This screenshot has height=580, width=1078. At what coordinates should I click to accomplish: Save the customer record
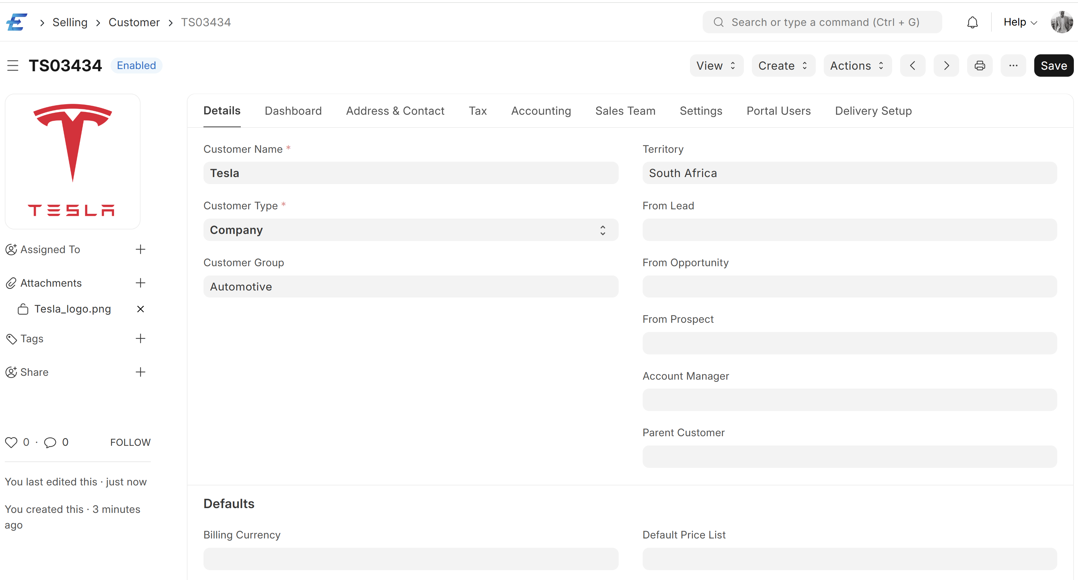pyautogui.click(x=1053, y=66)
